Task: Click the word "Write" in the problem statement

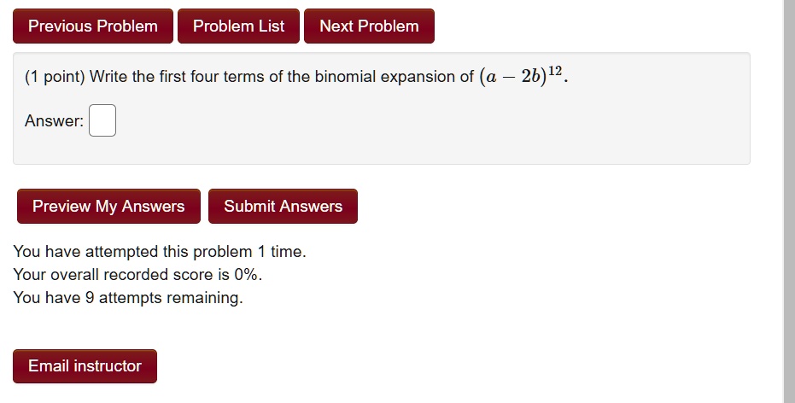Action: pos(108,77)
